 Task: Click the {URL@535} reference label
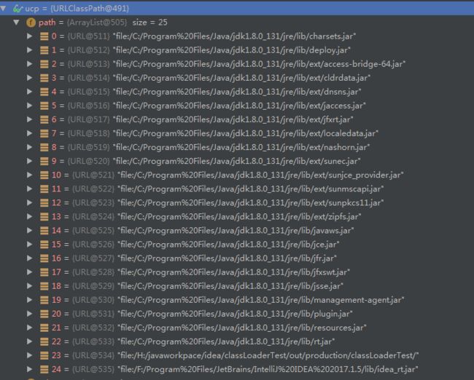click(93, 369)
